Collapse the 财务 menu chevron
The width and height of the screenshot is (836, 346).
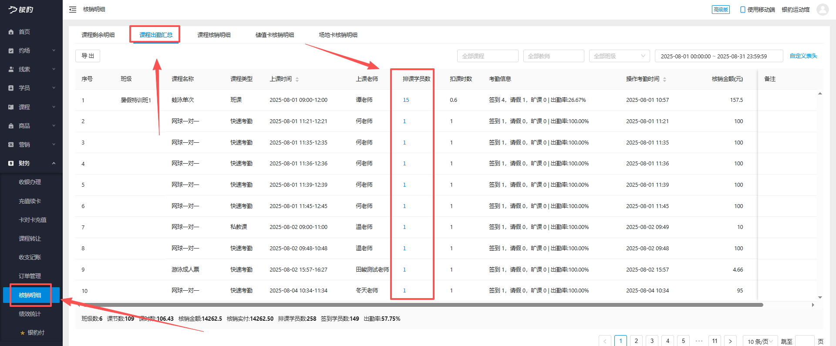[54, 163]
